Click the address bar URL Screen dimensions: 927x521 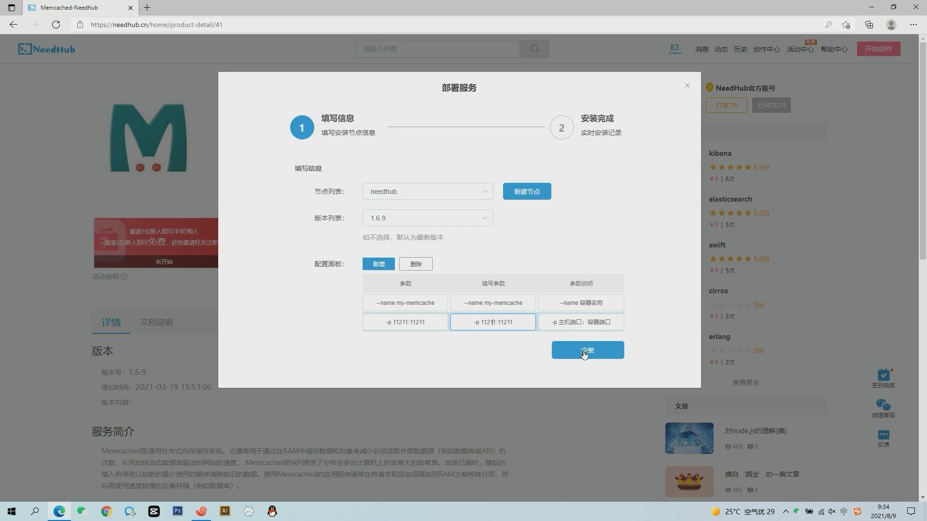(156, 25)
